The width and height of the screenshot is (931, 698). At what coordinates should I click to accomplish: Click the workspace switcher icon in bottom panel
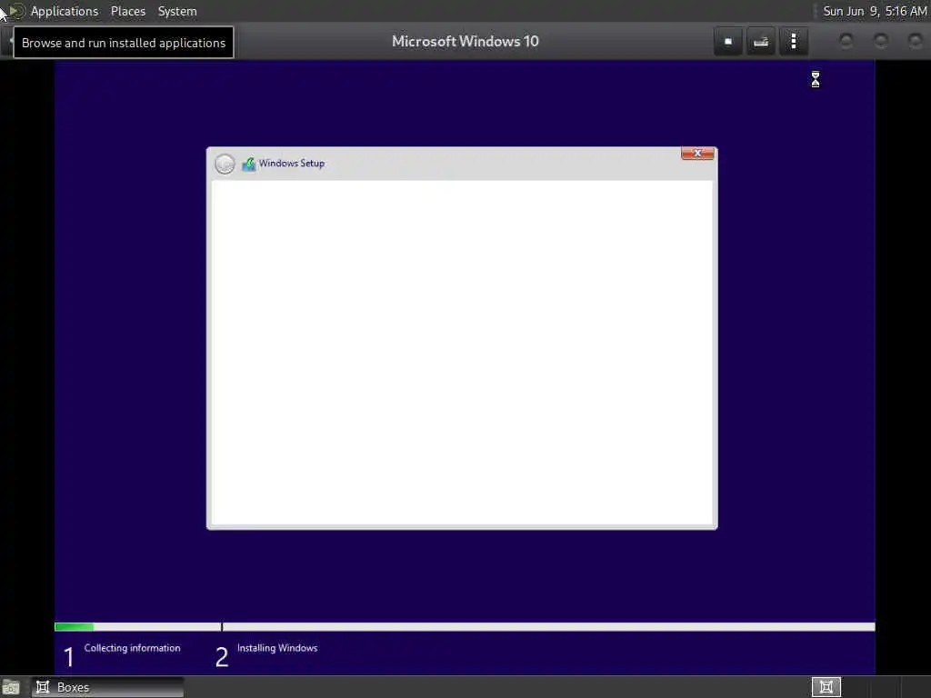coord(826,687)
